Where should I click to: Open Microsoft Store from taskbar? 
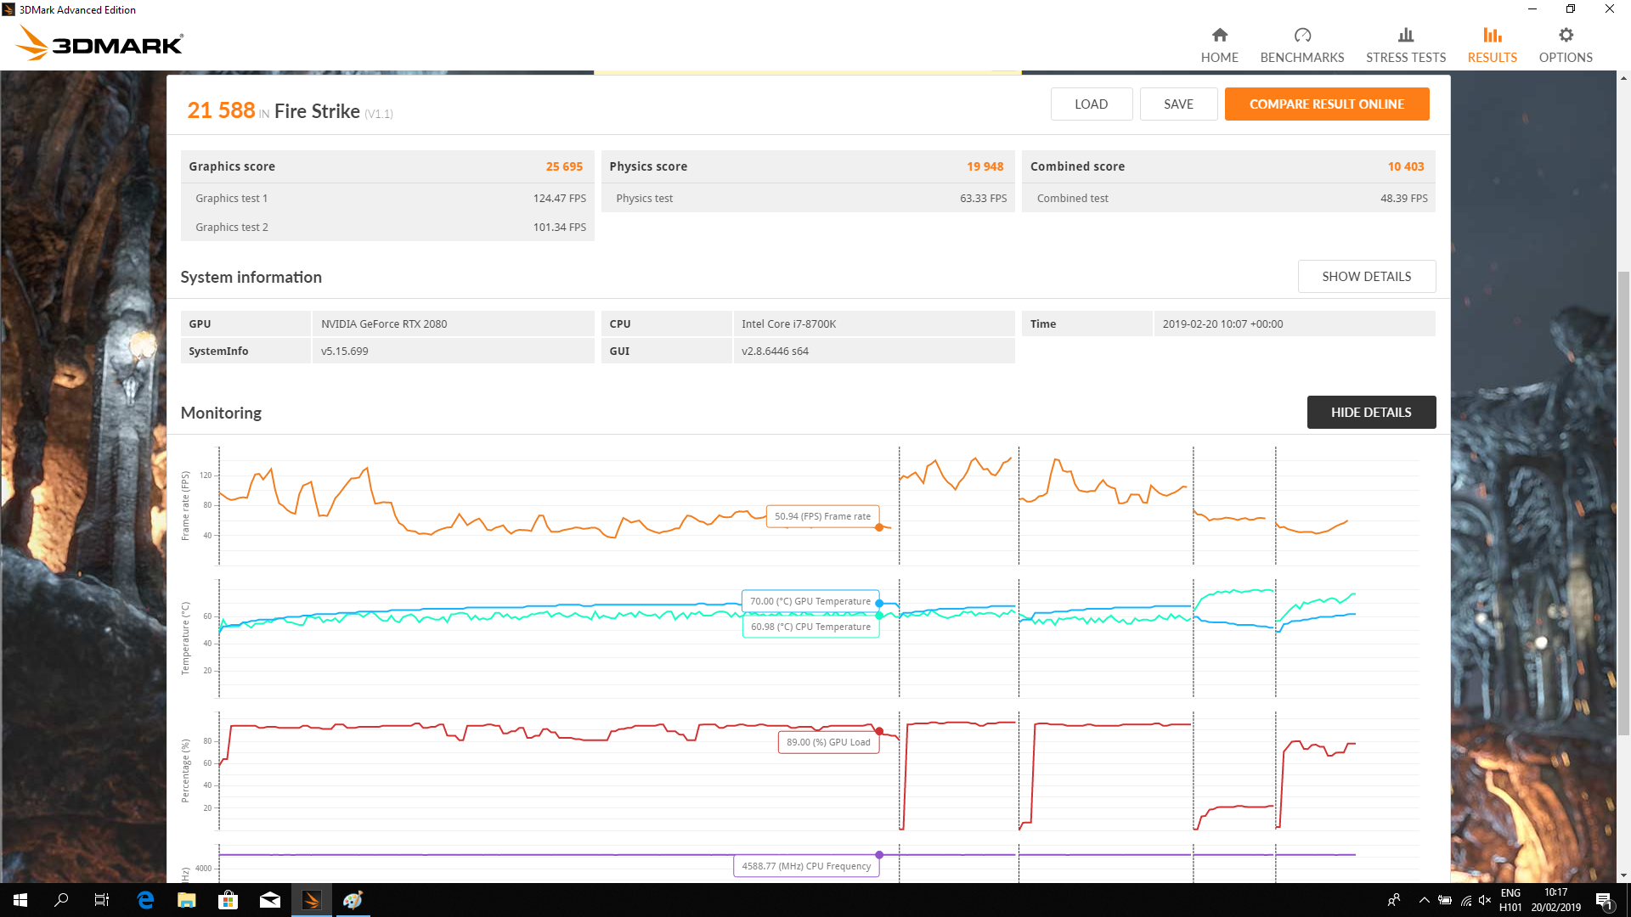click(228, 900)
